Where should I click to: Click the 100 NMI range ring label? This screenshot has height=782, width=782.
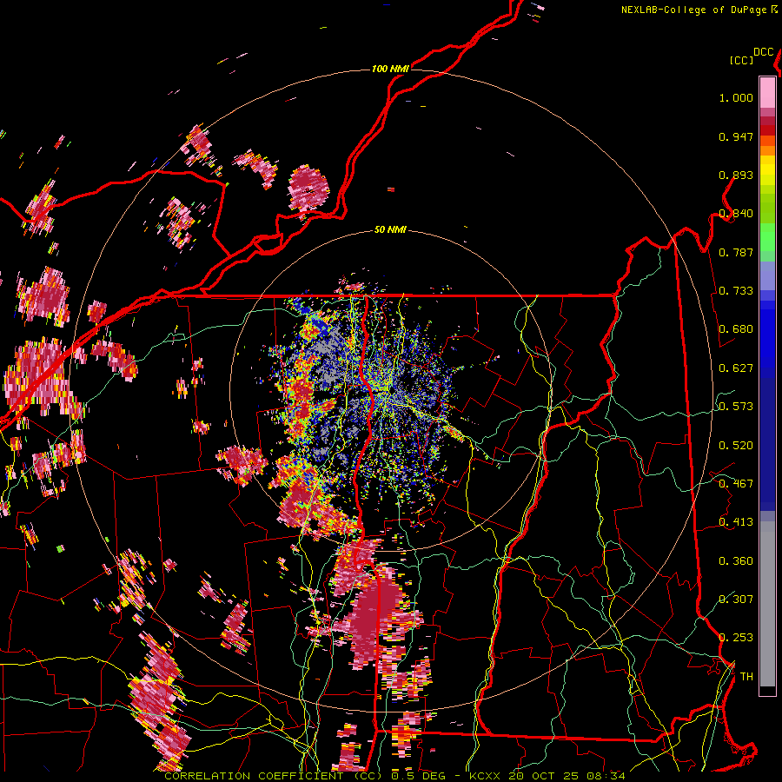click(x=390, y=69)
